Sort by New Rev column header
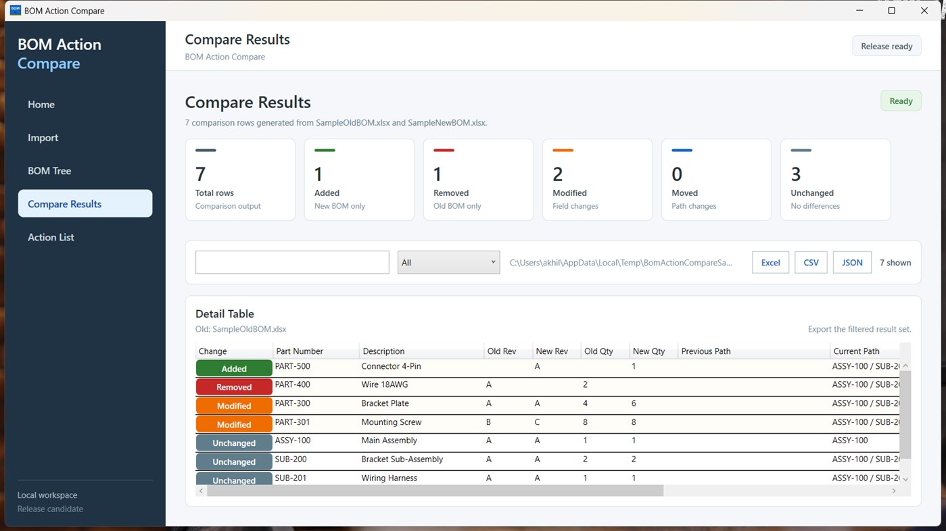 (557, 351)
